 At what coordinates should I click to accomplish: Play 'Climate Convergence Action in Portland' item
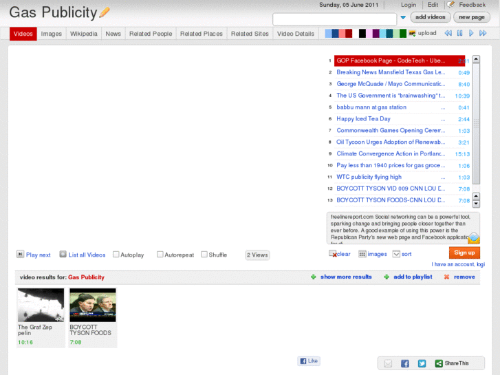click(x=391, y=154)
